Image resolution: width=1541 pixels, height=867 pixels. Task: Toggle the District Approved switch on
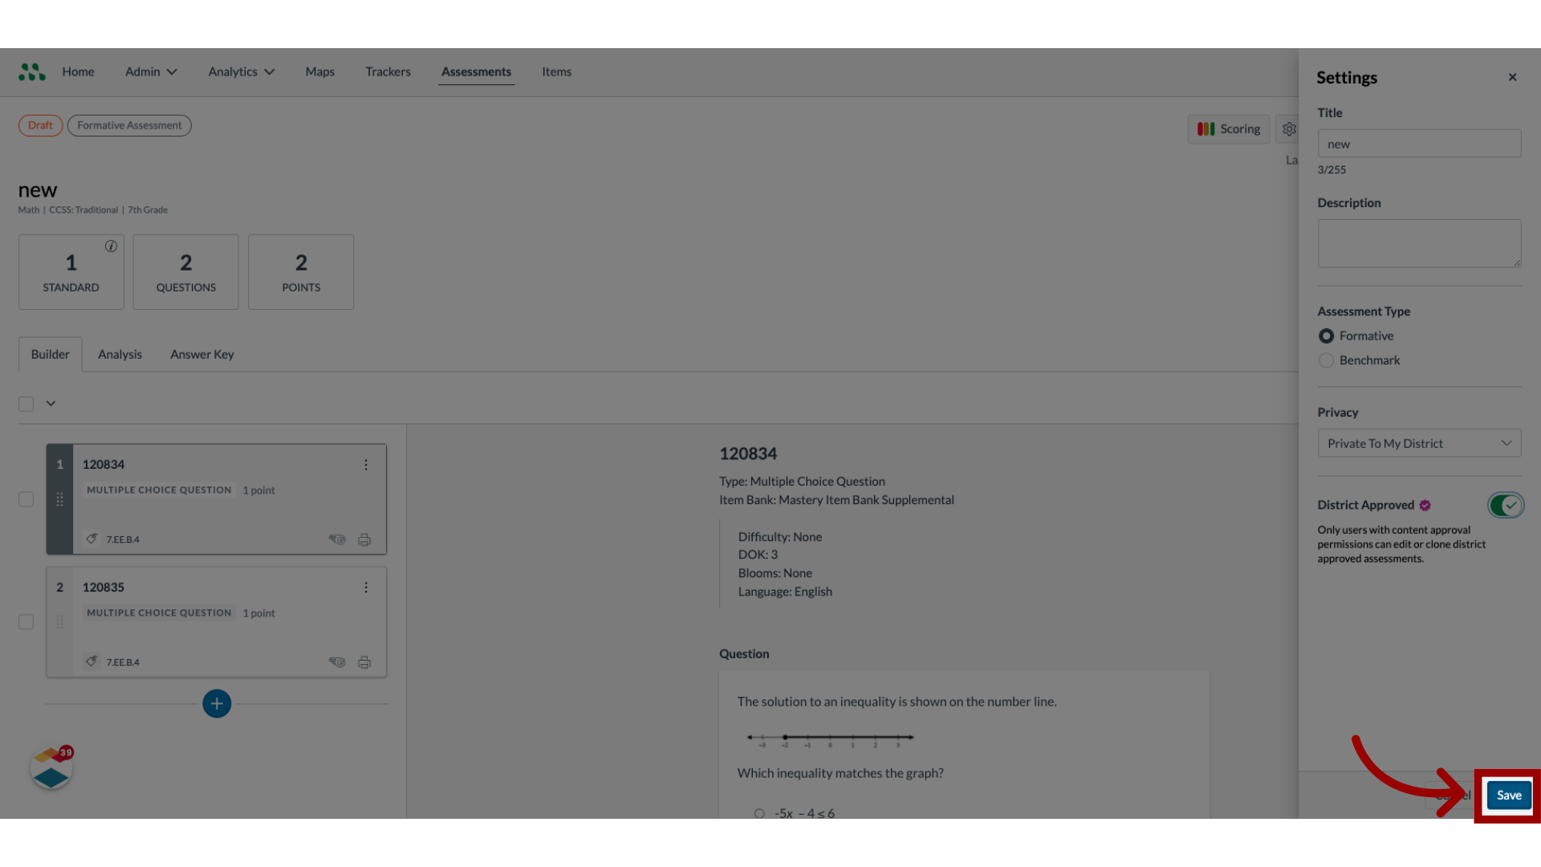pyautogui.click(x=1506, y=505)
